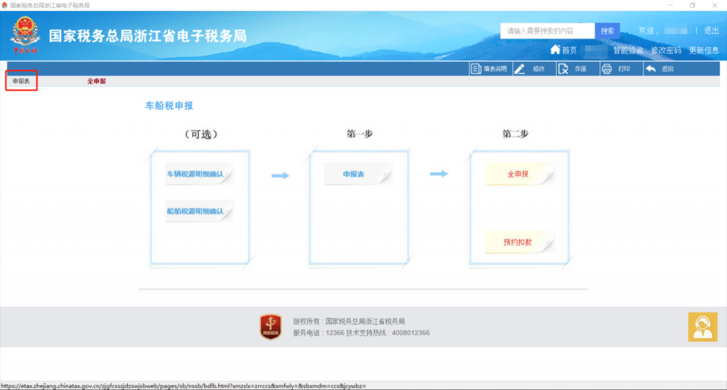This screenshot has height=390, width=727.
Task: Click the 车船税申报 heading
Action: [x=169, y=106]
